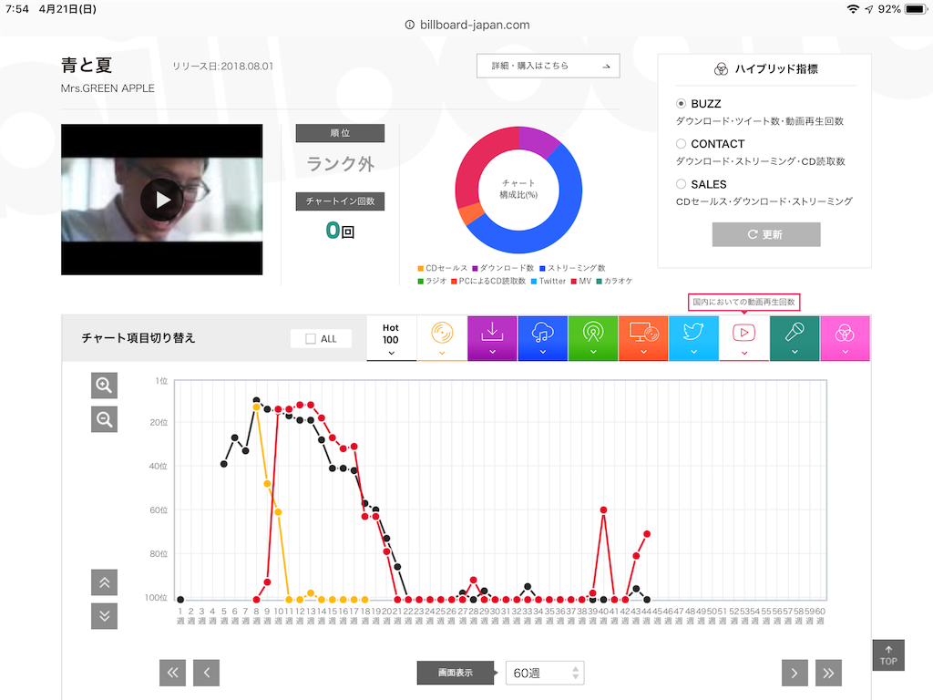Viewport: 933px width, 700px height.
Task: Toggle the green radio broadcast icon
Action: click(593, 339)
